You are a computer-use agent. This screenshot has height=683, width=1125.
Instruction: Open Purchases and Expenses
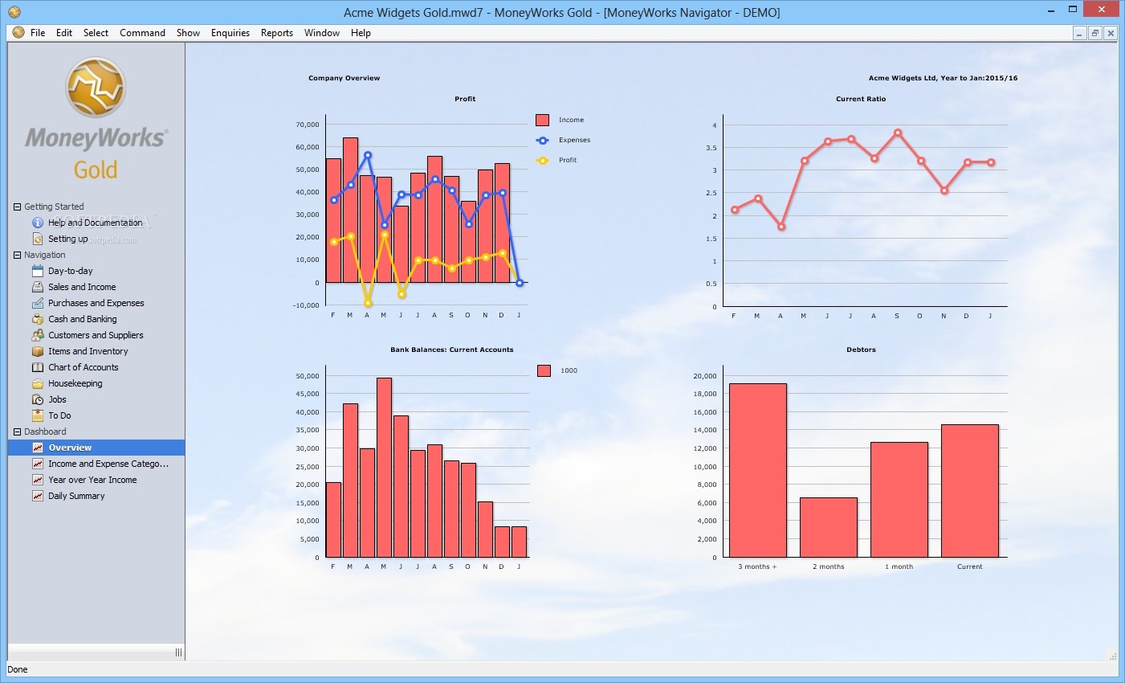pyautogui.click(x=96, y=303)
